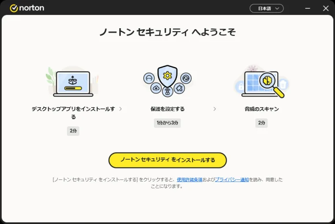Click the Norton logo in the title bar

point(27,8)
